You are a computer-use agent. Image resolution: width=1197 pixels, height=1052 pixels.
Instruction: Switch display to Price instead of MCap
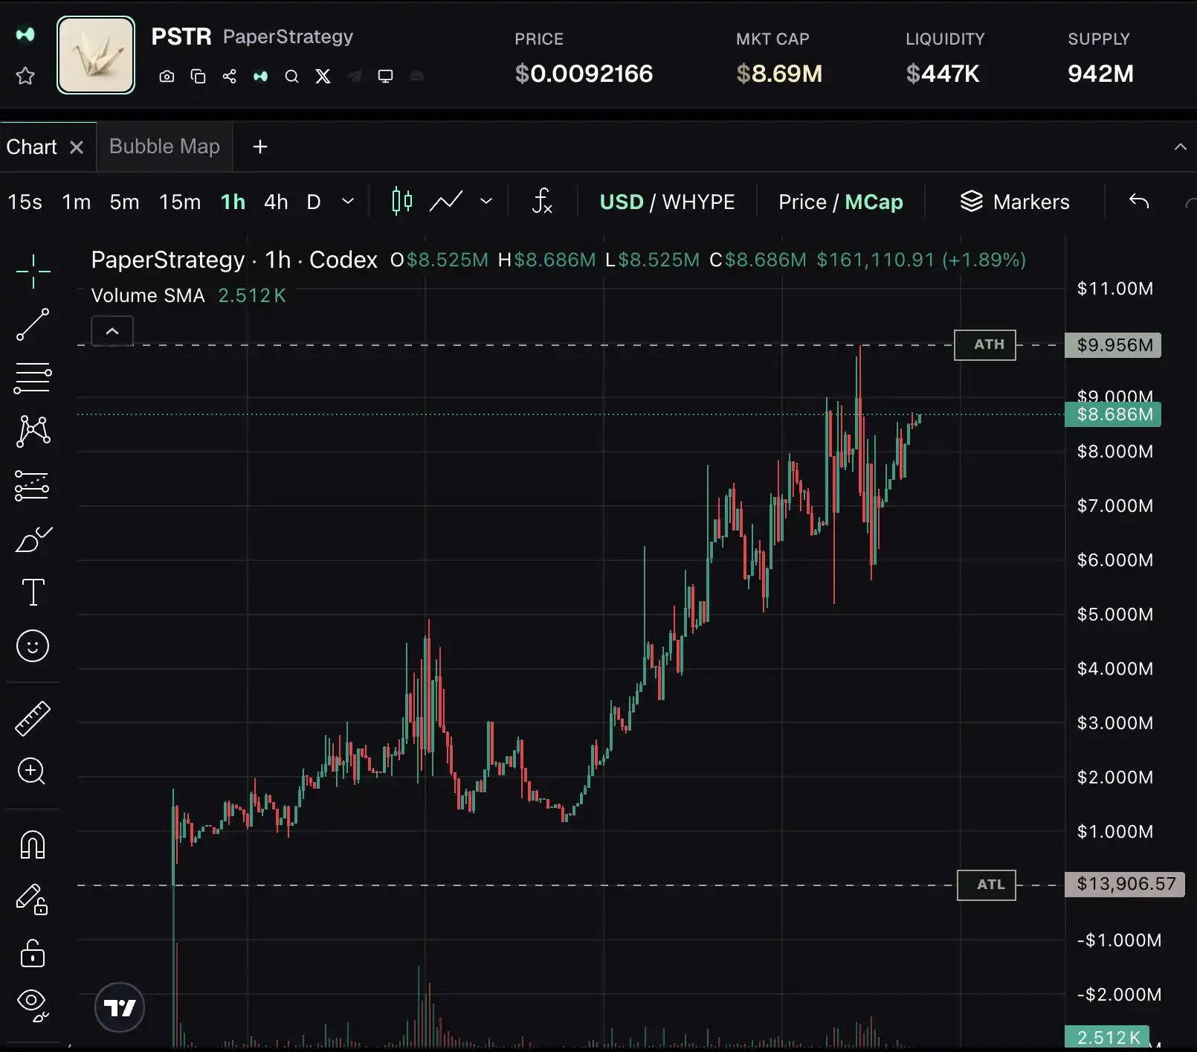(802, 202)
